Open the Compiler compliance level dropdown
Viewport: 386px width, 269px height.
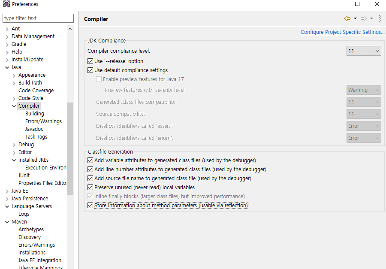tap(364, 51)
